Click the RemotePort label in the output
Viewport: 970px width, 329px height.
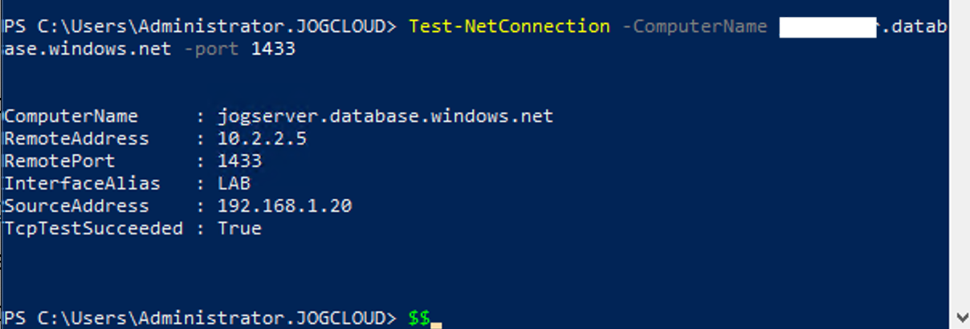click(59, 161)
